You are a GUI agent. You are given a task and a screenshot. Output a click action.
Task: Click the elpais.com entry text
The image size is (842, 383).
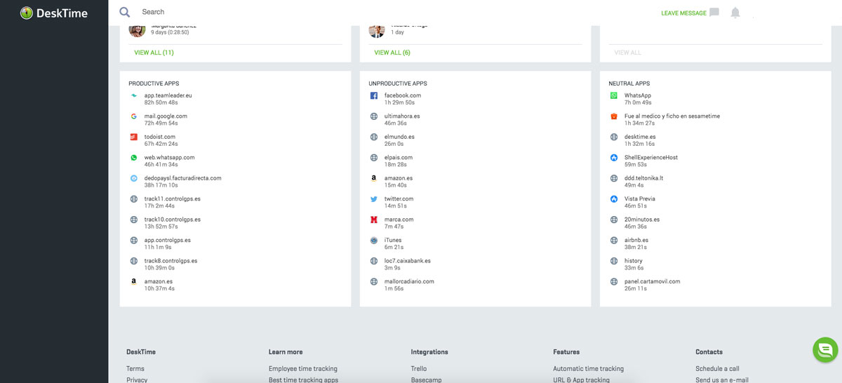point(399,158)
